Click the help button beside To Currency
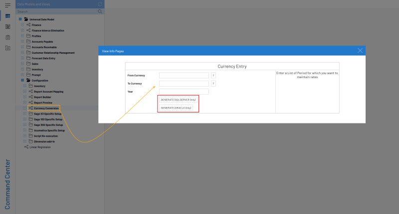Viewport: 399px width, 214px height. point(213,84)
